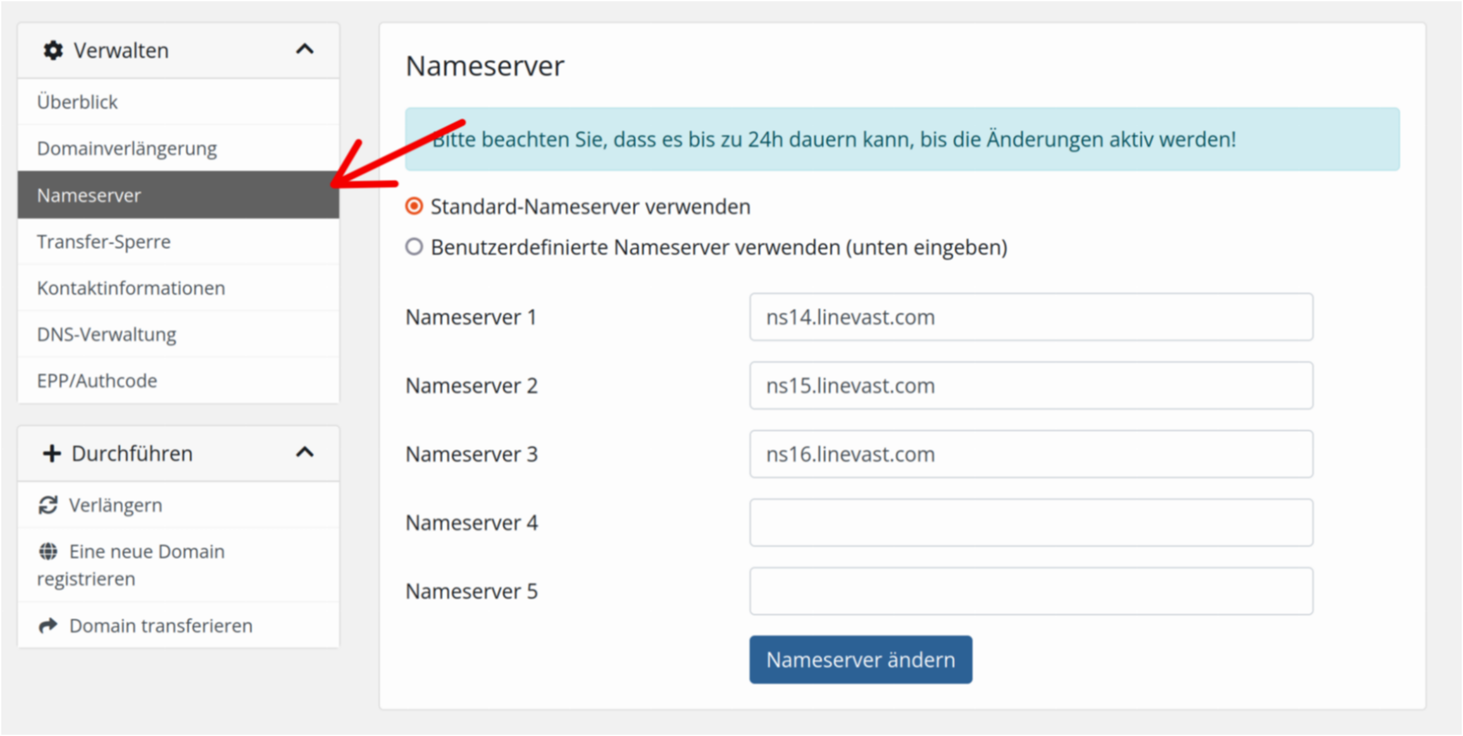This screenshot has width=1463, height=736.
Task: Select Benutzerdefinierte Nameserver verwenden option
Action: [x=414, y=247]
